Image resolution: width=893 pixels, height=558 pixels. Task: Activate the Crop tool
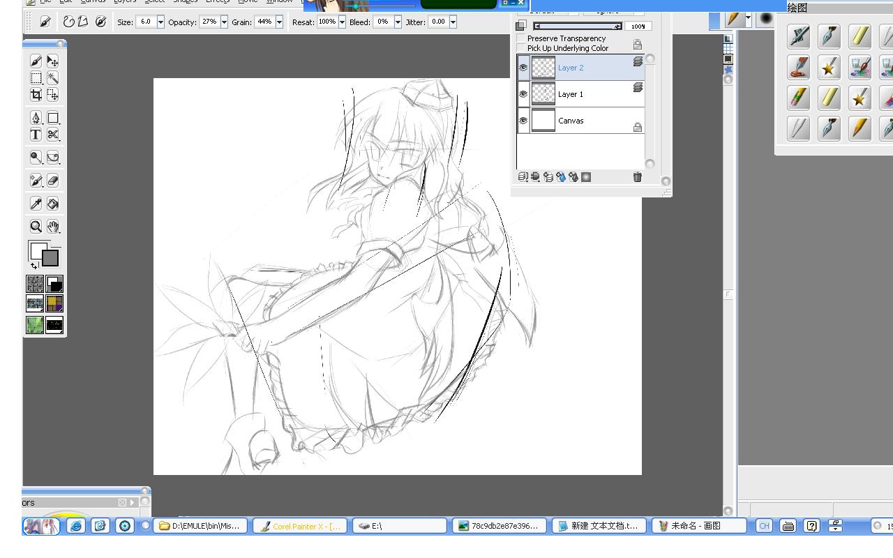36,95
